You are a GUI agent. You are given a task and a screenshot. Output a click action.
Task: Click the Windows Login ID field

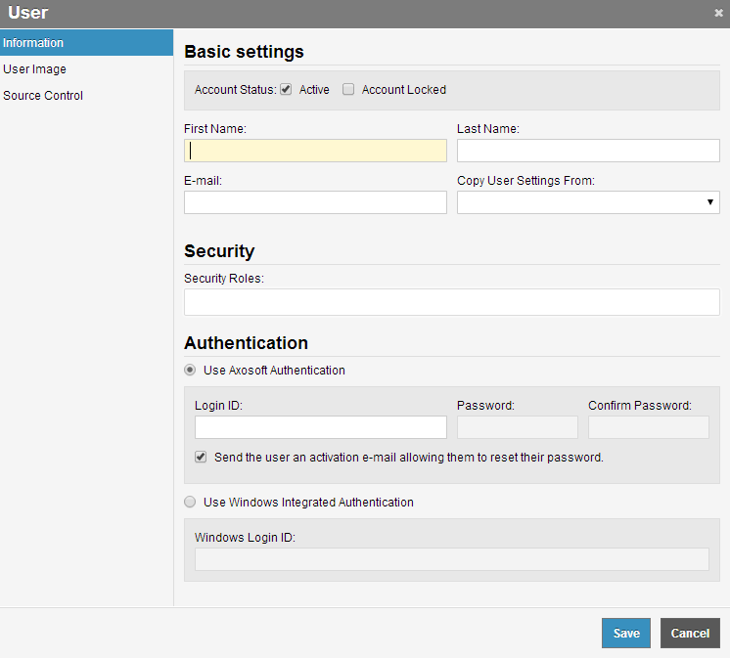(x=451, y=559)
